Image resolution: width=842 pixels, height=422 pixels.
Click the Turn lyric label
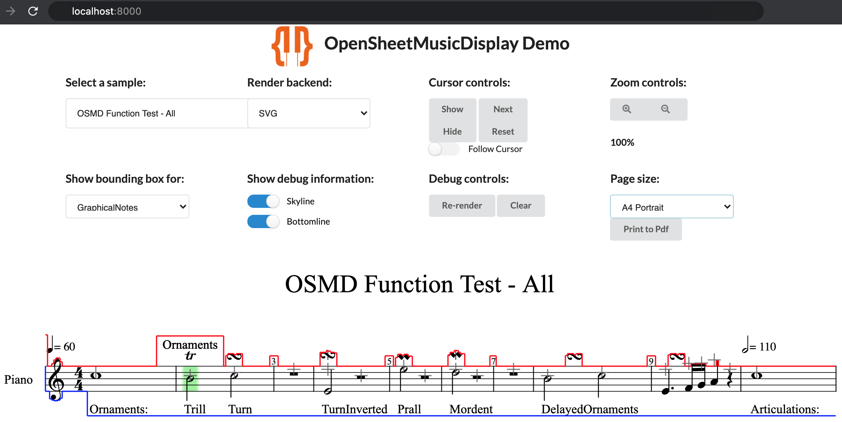(x=240, y=409)
